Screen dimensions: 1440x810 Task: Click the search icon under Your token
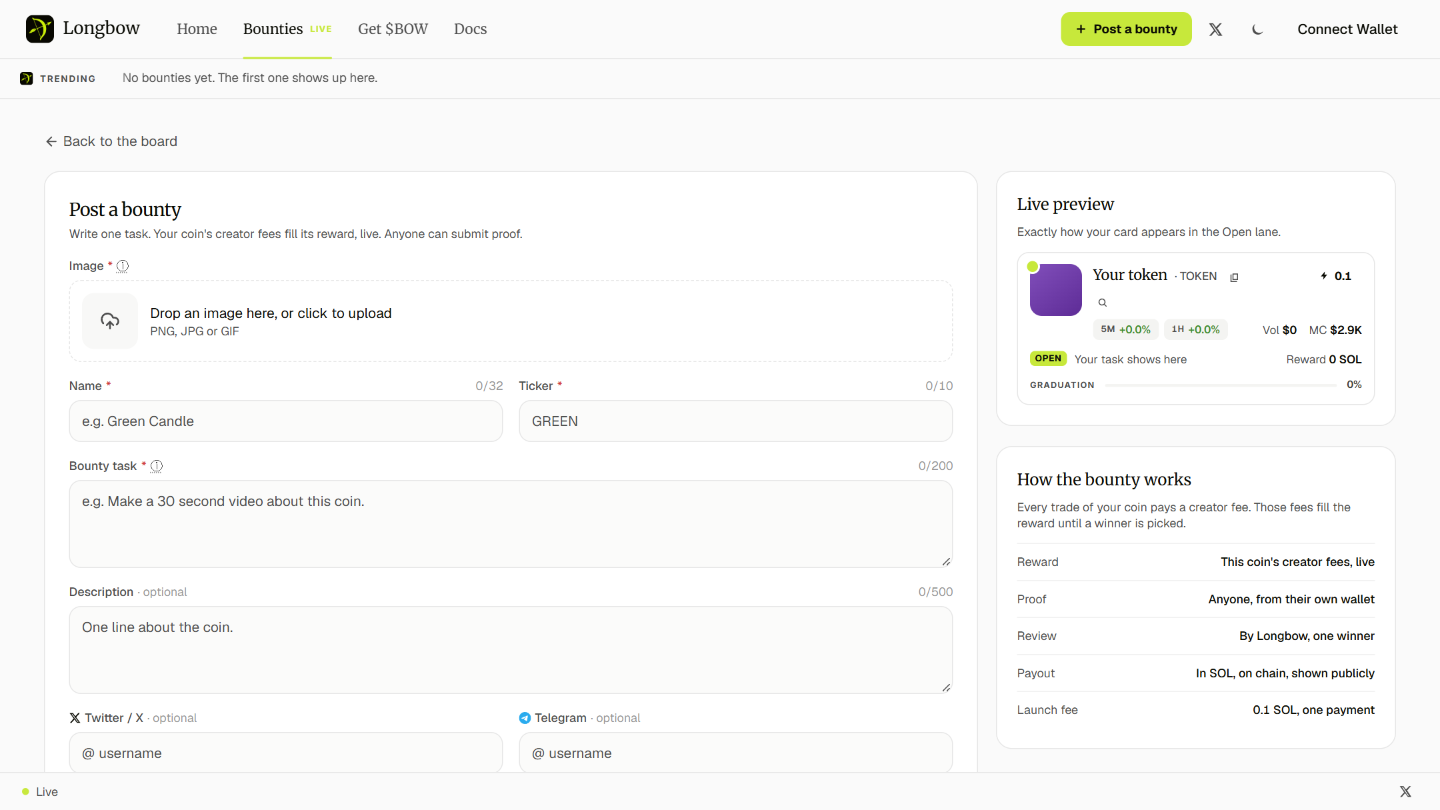pos(1103,303)
